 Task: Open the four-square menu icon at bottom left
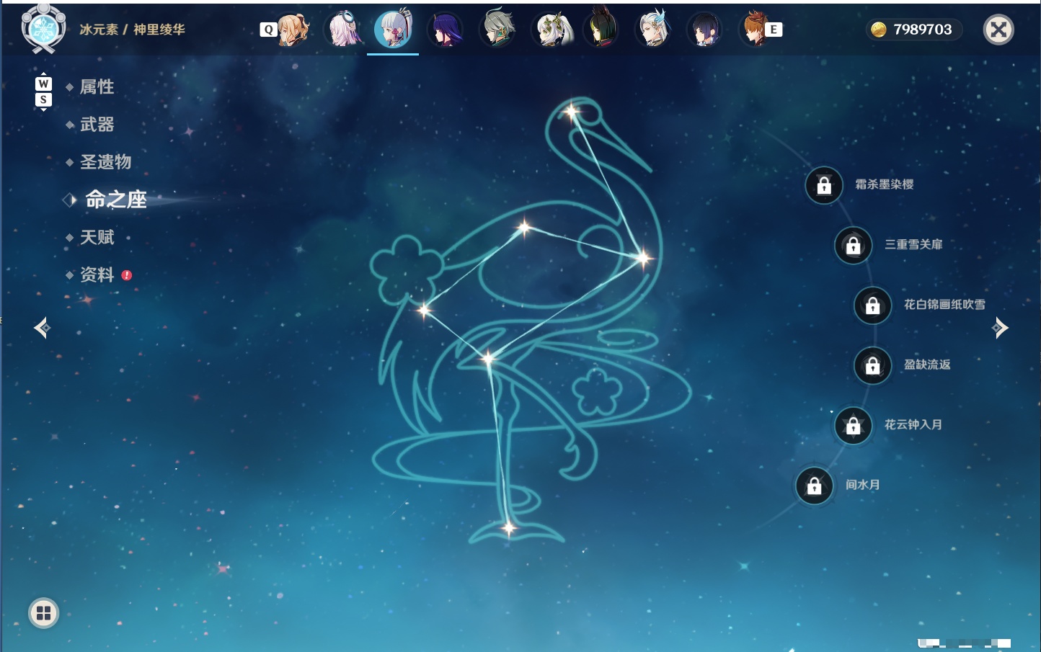click(x=43, y=613)
